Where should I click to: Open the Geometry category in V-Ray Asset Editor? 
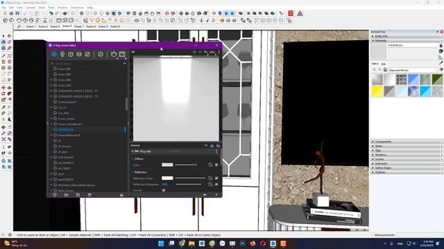[71, 54]
